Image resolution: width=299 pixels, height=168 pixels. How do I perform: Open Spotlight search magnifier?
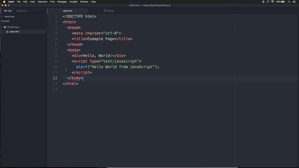(x=289, y=2)
